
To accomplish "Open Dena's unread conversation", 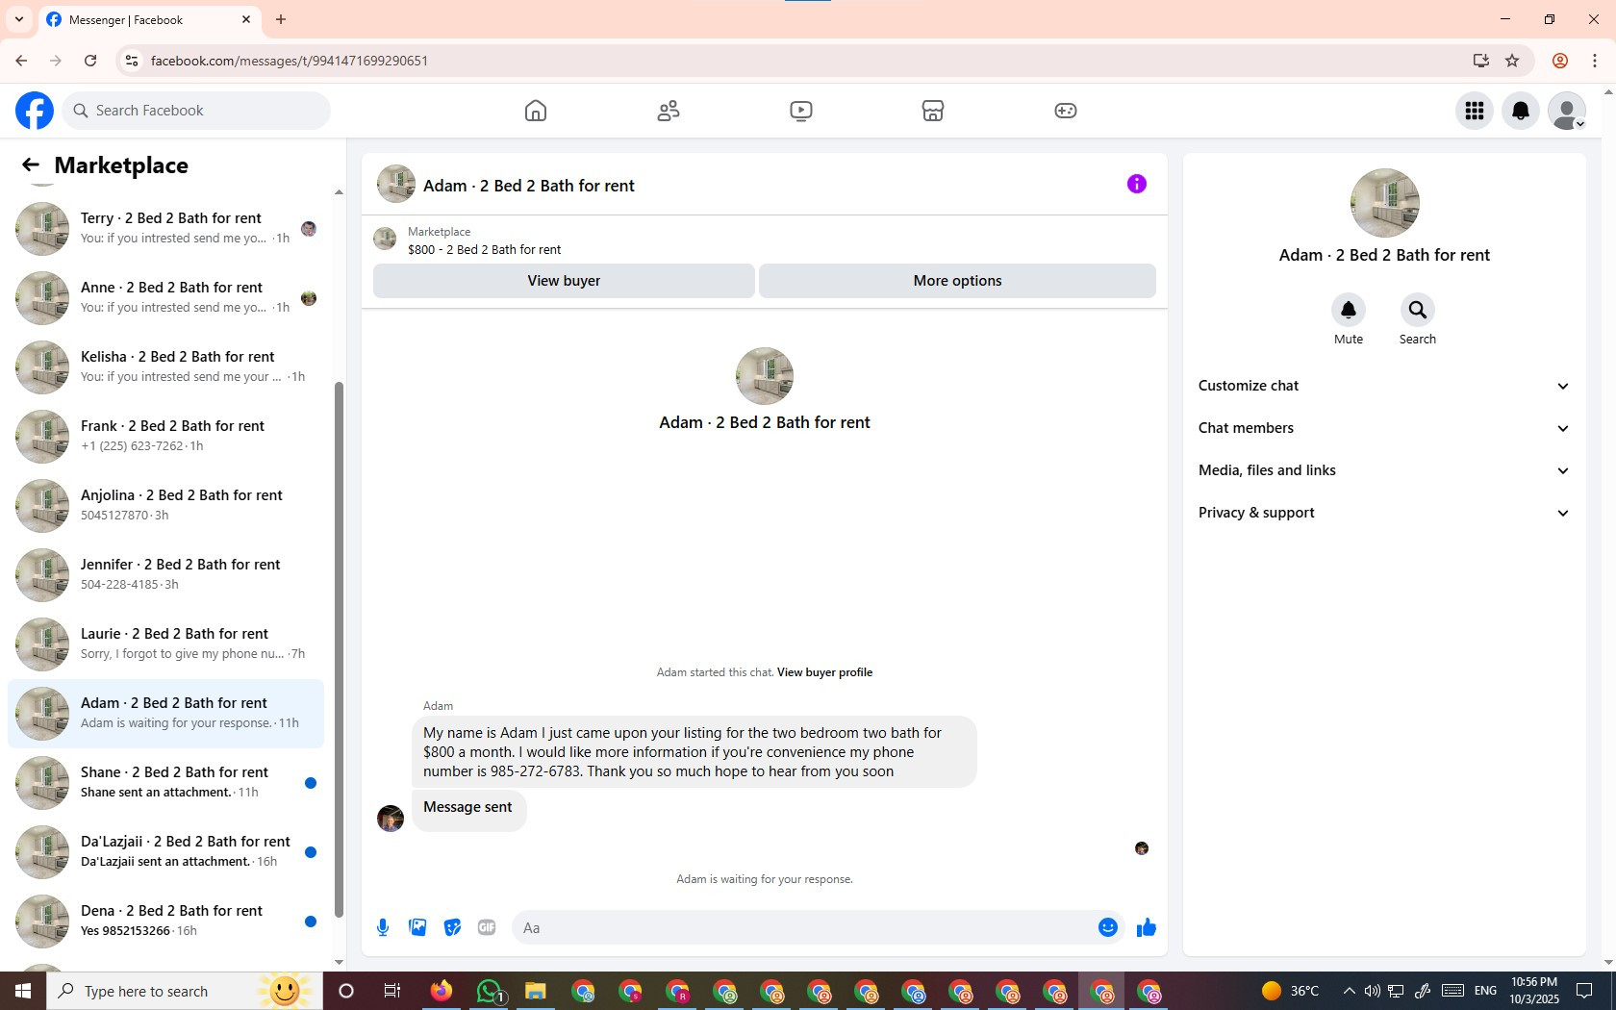I will [165, 922].
